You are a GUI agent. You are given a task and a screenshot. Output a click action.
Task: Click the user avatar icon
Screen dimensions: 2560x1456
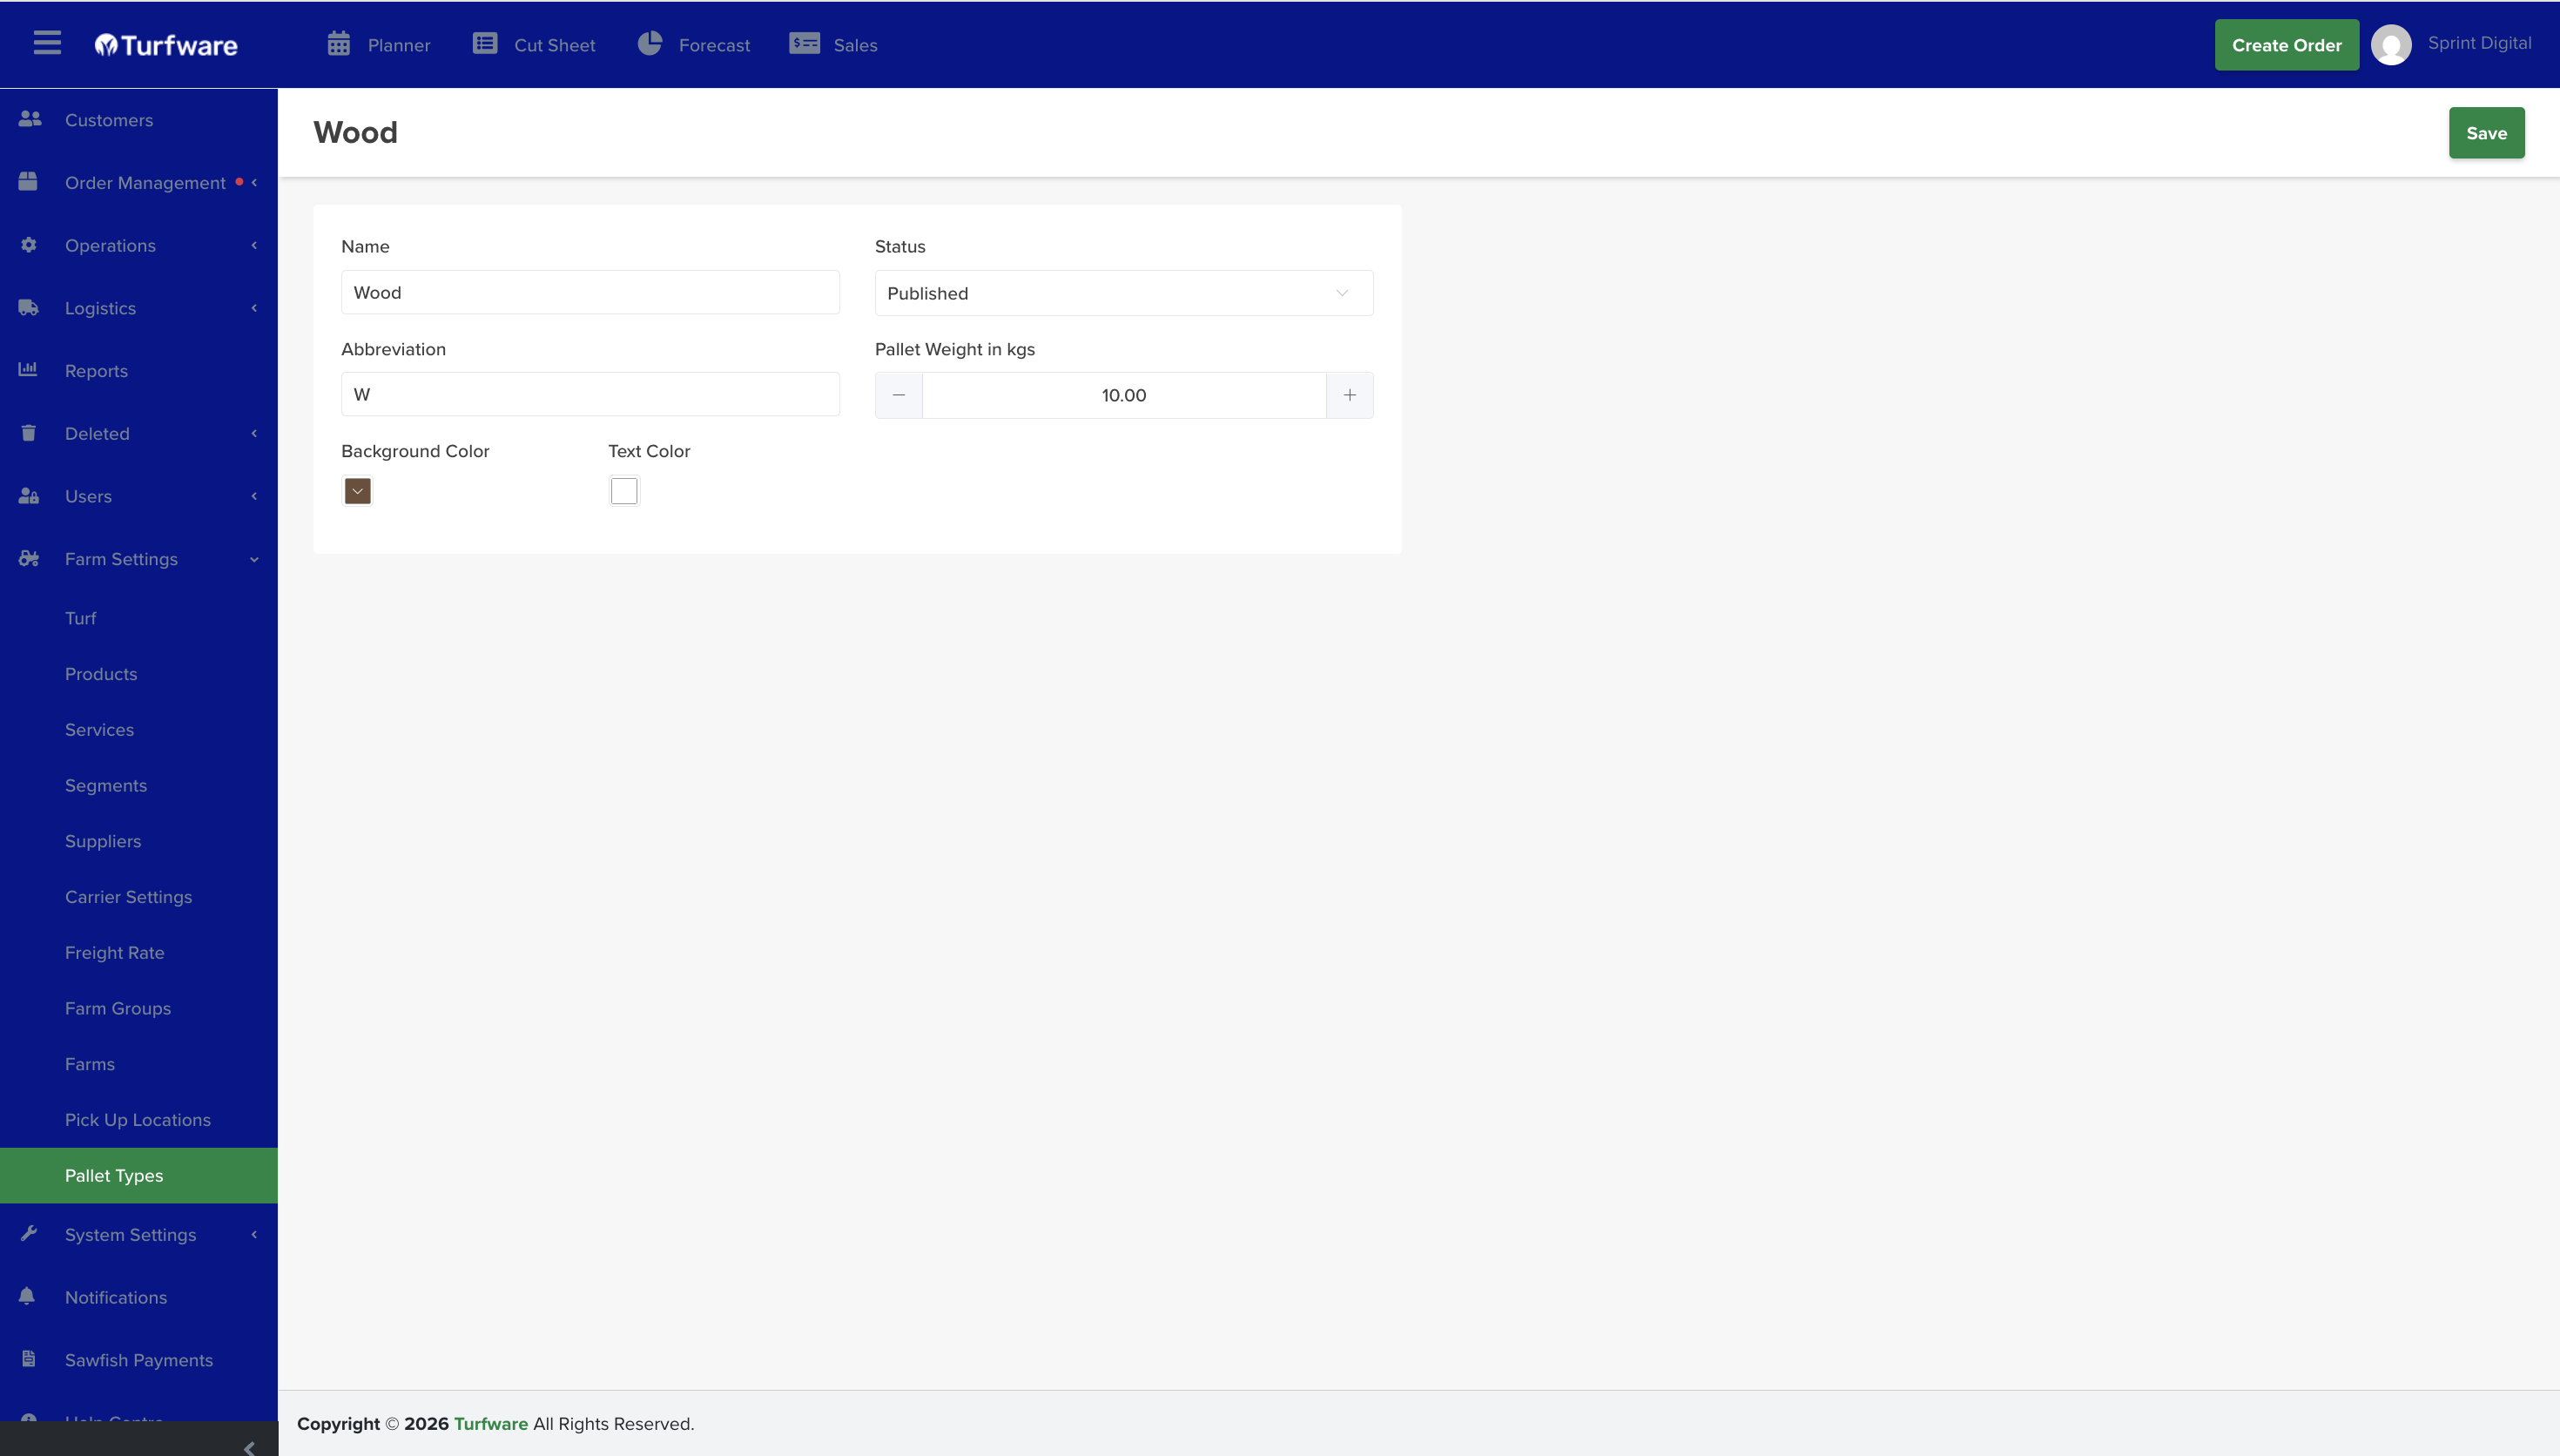click(x=2391, y=45)
